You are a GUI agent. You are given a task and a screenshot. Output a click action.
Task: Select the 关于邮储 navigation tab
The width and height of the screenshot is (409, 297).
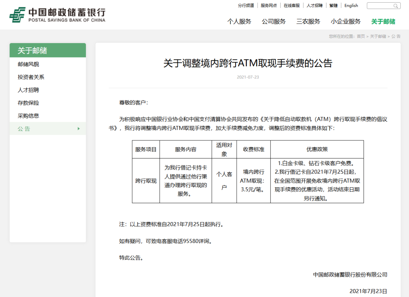384,22
